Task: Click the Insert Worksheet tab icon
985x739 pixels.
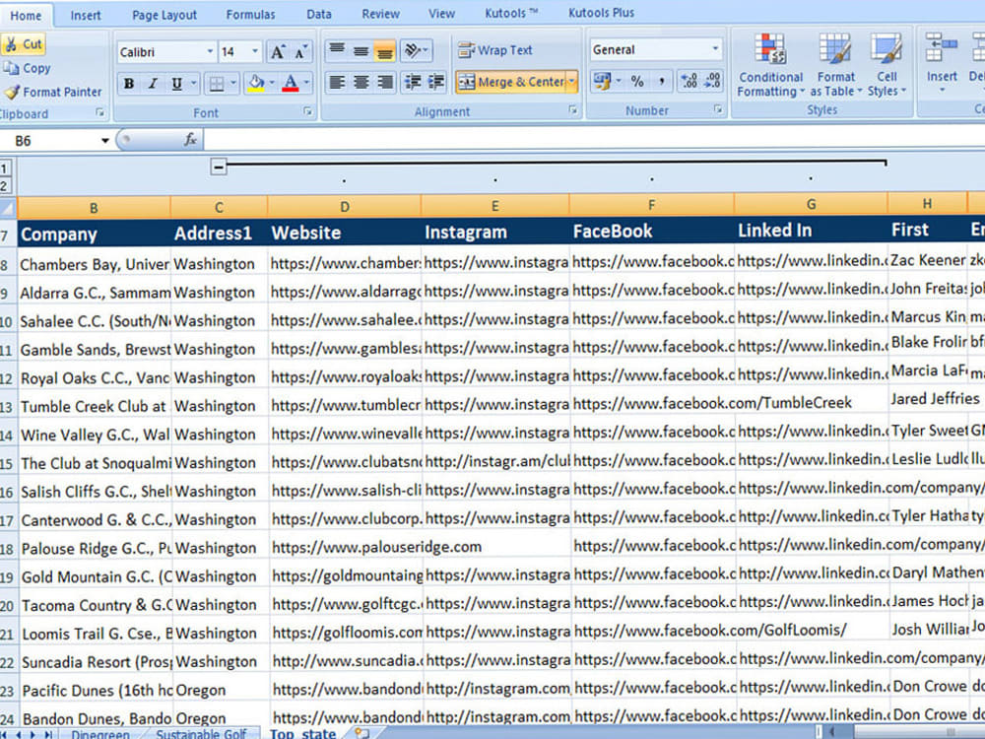Action: click(x=361, y=733)
